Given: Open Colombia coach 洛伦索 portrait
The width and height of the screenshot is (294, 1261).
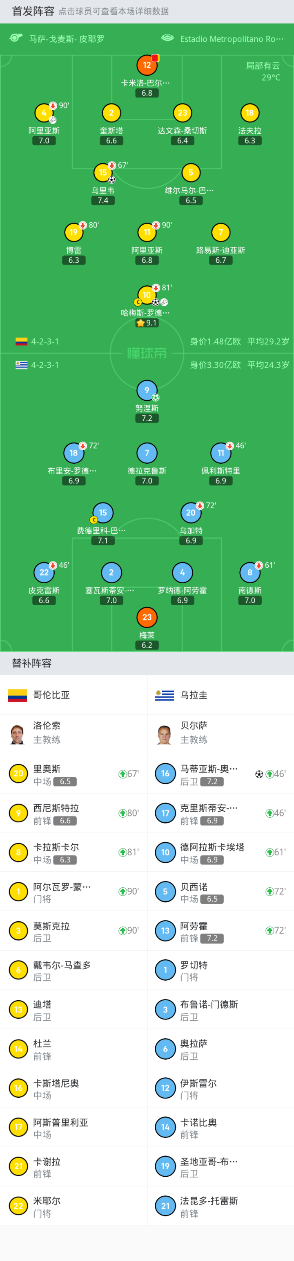Looking at the screenshot, I should click(18, 734).
